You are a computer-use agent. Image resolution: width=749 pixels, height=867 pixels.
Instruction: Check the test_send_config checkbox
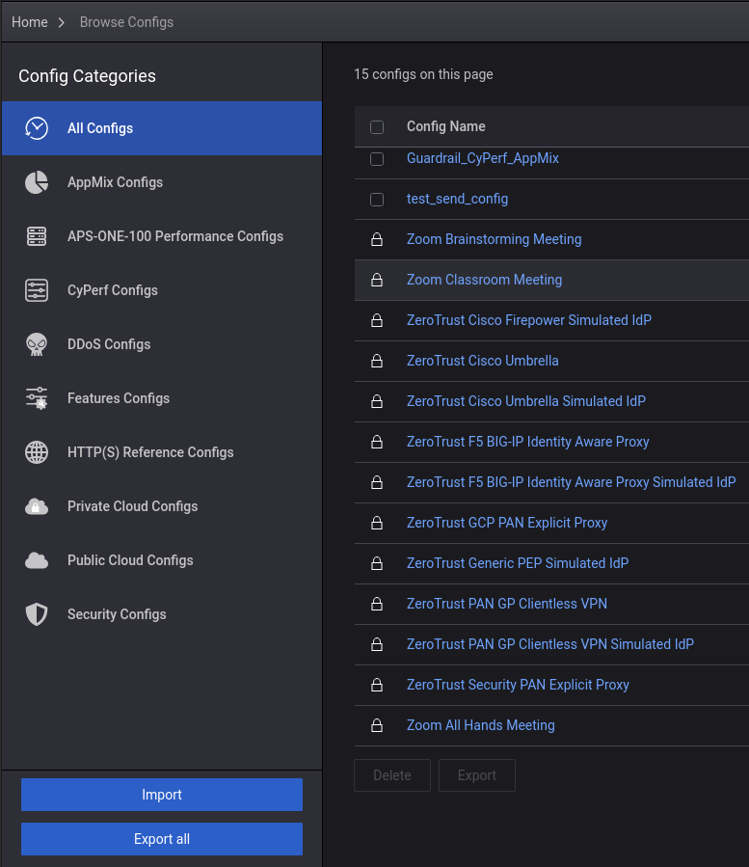[x=377, y=200]
